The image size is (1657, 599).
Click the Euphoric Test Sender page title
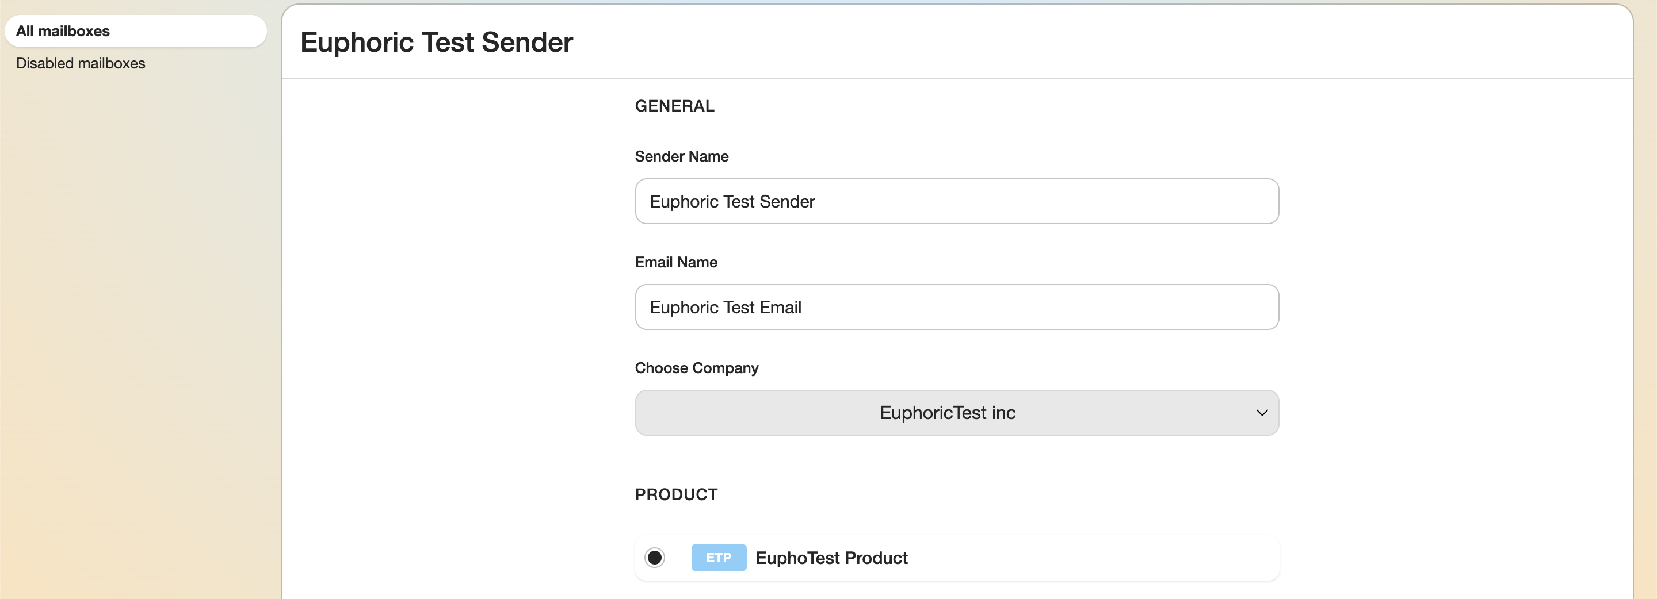[x=436, y=43]
